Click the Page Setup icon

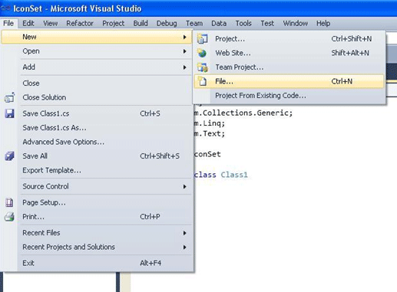9,202
